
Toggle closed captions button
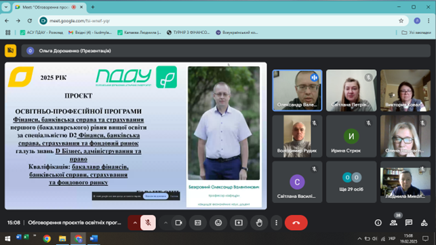tap(198, 223)
